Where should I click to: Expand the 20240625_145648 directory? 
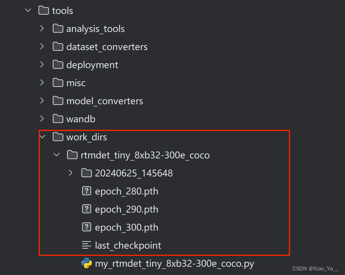click(x=70, y=173)
